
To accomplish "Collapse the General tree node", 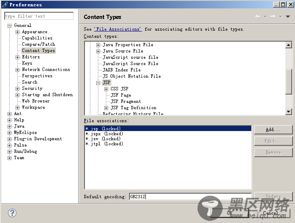I will (9, 26).
